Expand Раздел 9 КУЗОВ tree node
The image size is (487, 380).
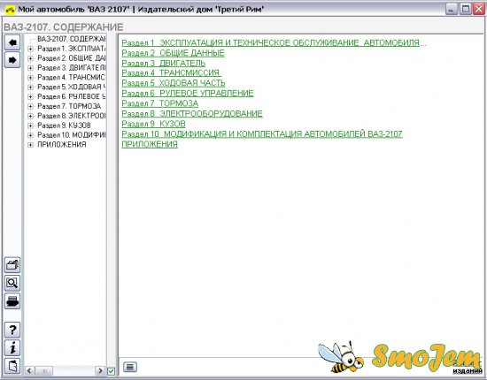click(30, 125)
